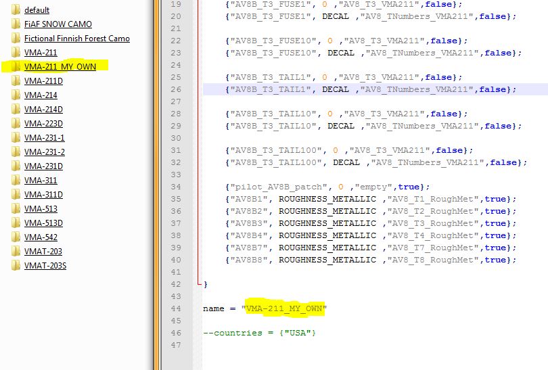Click folder icon next to default
The width and height of the screenshot is (548, 370).
(16, 9)
